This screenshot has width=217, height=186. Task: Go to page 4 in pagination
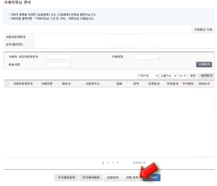pos(118,163)
